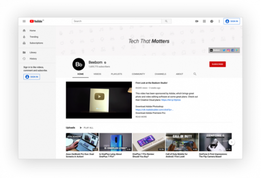Switch to the Videos tab
Viewport: 261px width, 178px height.
[x=97, y=74]
